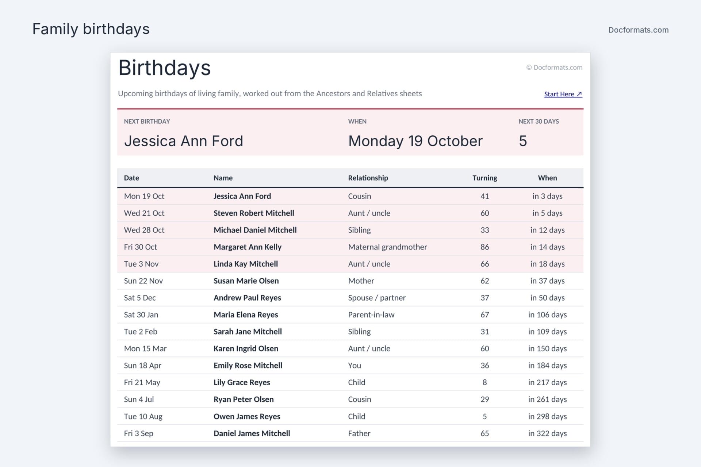Click the When column header
701x467 pixels.
pos(547,178)
